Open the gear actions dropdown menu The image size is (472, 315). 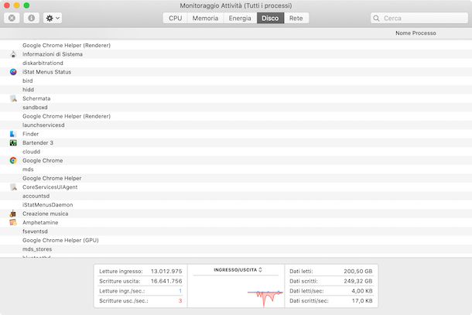click(x=53, y=18)
